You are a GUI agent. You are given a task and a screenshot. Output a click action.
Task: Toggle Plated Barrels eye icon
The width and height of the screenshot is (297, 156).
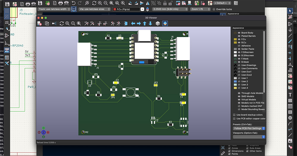[x=239, y=36]
